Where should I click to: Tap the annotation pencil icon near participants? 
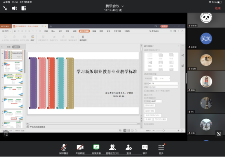tap(219, 134)
